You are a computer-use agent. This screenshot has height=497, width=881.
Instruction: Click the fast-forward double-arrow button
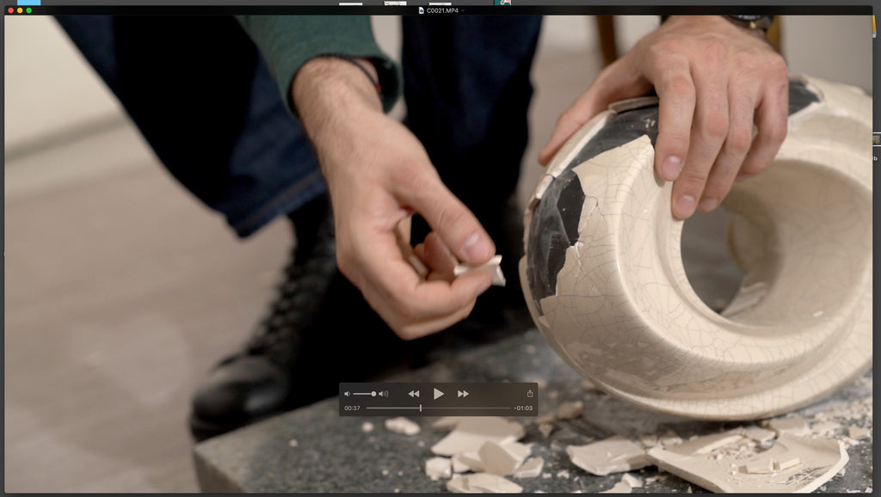[463, 394]
